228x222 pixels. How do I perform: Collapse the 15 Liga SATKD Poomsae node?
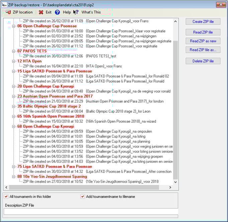pos(14,71)
